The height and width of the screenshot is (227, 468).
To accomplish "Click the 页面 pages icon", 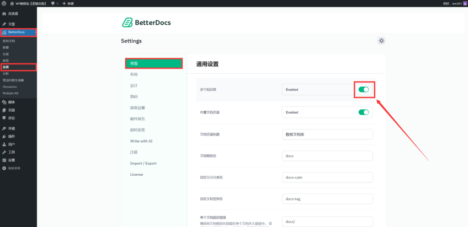I will (x=4, y=110).
